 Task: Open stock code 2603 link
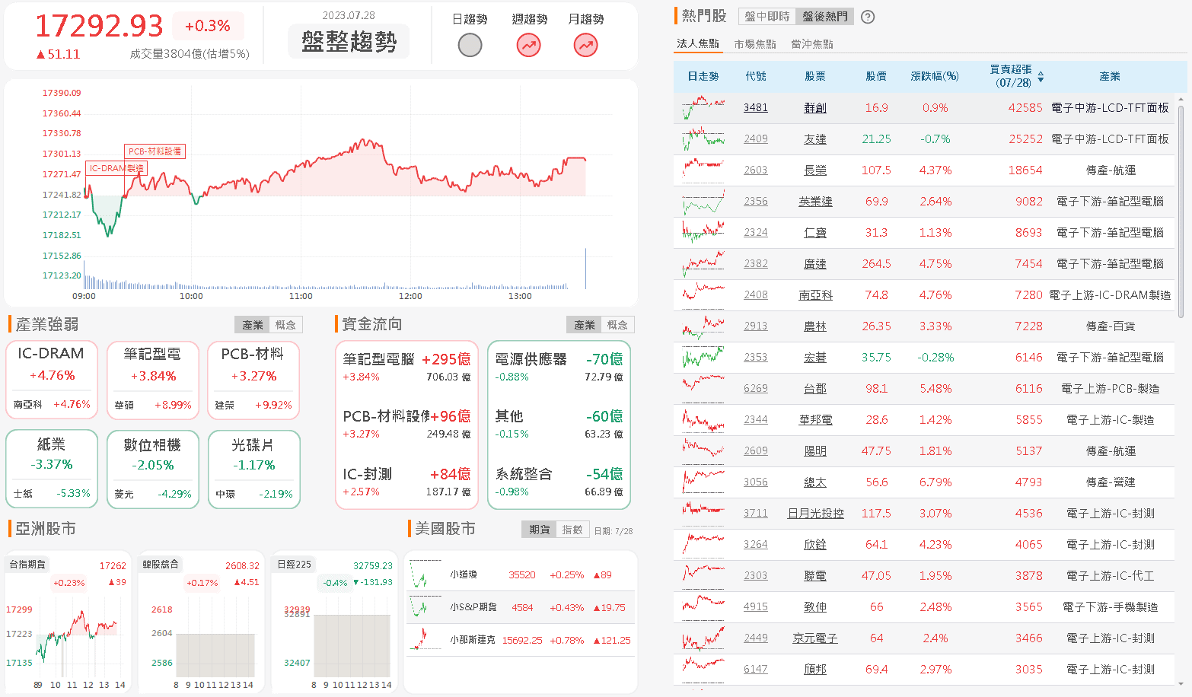tap(756, 170)
